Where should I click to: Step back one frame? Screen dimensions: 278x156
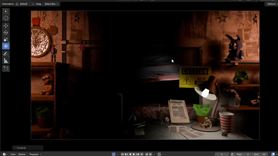click(x=147, y=154)
